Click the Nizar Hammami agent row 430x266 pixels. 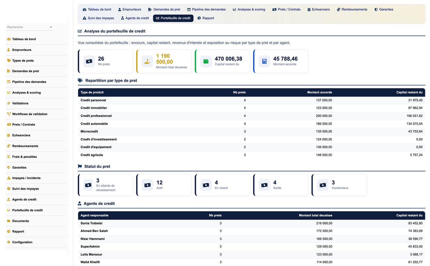click(252, 239)
